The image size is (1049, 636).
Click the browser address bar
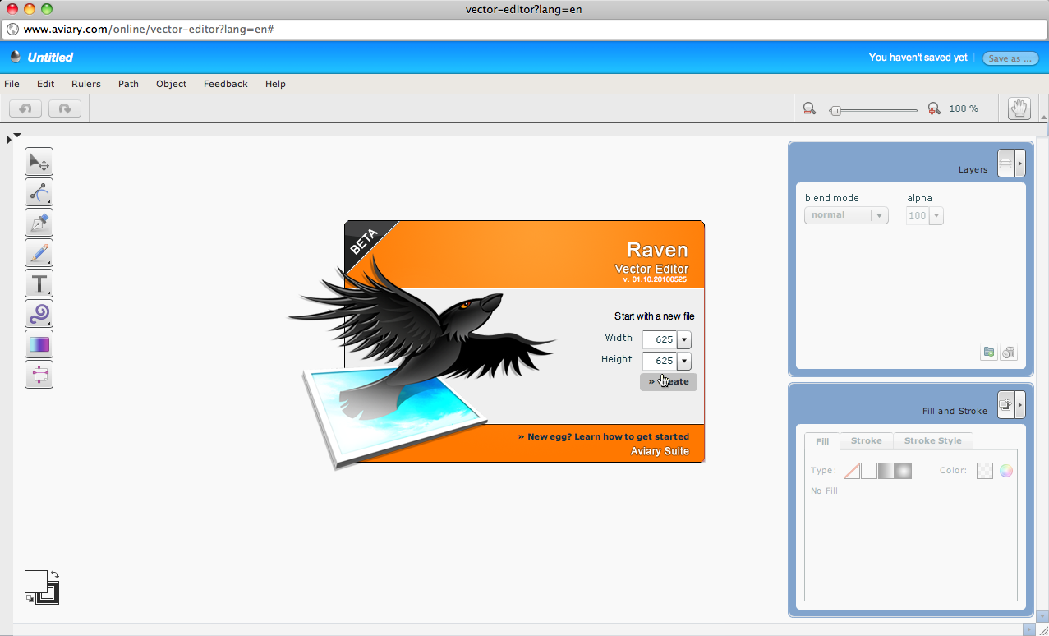524,29
